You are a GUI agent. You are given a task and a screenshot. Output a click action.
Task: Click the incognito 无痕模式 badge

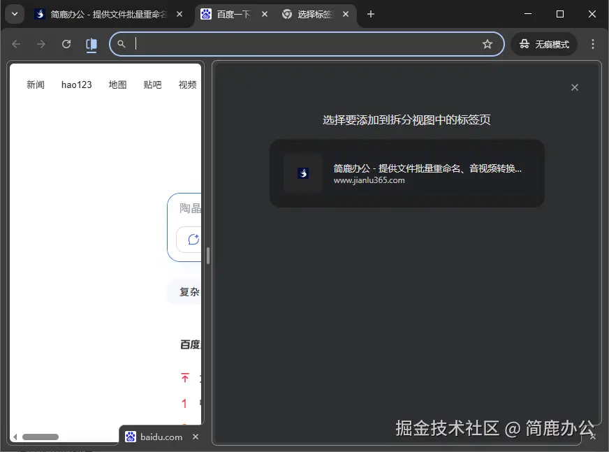click(543, 43)
